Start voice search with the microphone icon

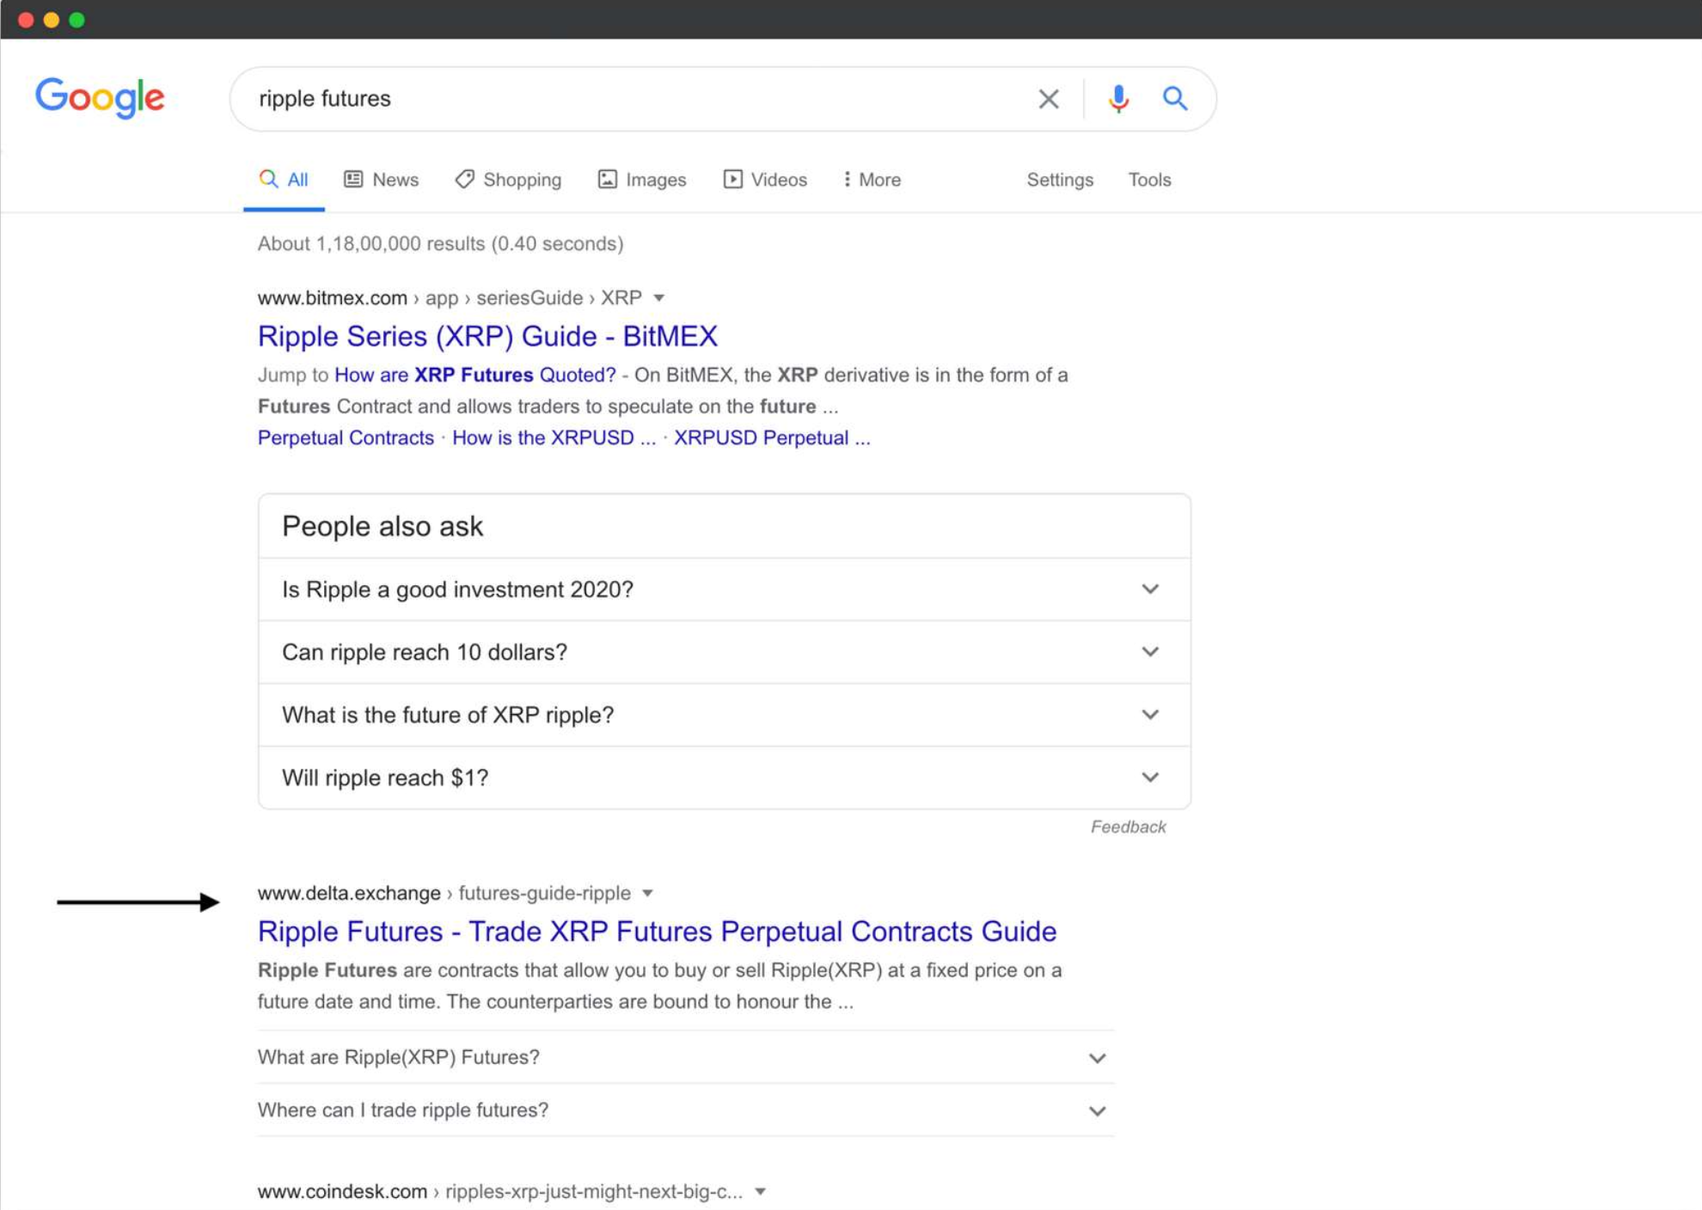tap(1117, 99)
